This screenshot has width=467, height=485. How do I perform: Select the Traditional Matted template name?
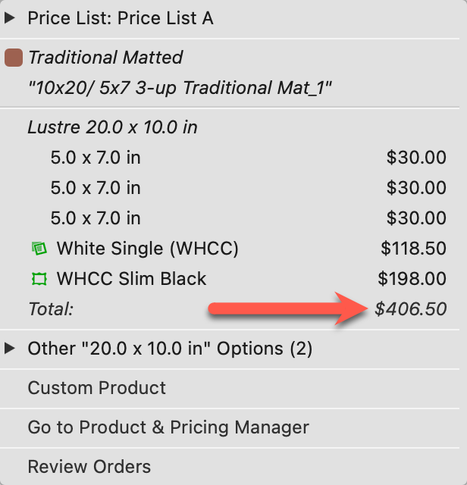pos(105,58)
